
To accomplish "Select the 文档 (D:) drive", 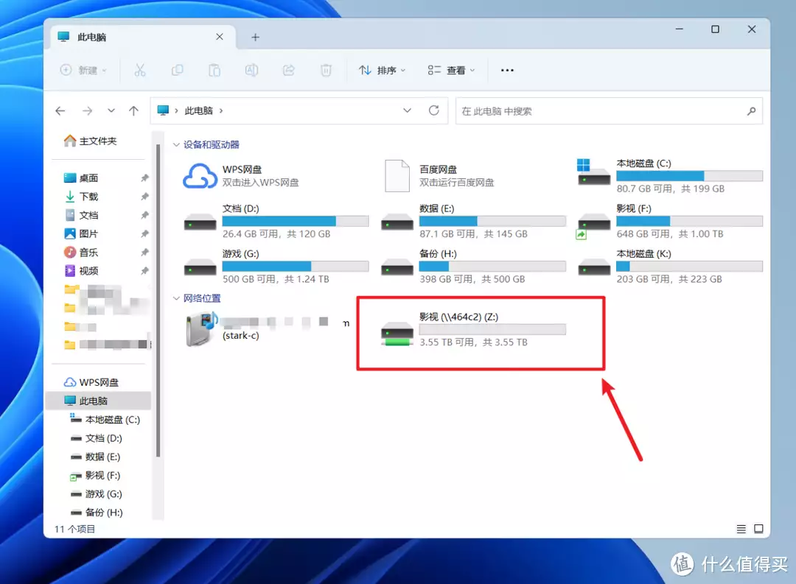I will tap(276, 221).
